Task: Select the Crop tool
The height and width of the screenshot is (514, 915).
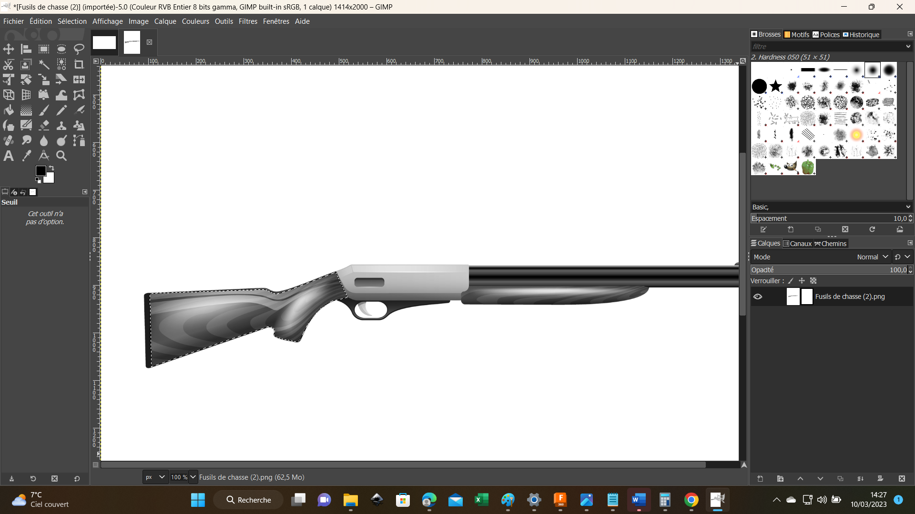Action: point(79,64)
